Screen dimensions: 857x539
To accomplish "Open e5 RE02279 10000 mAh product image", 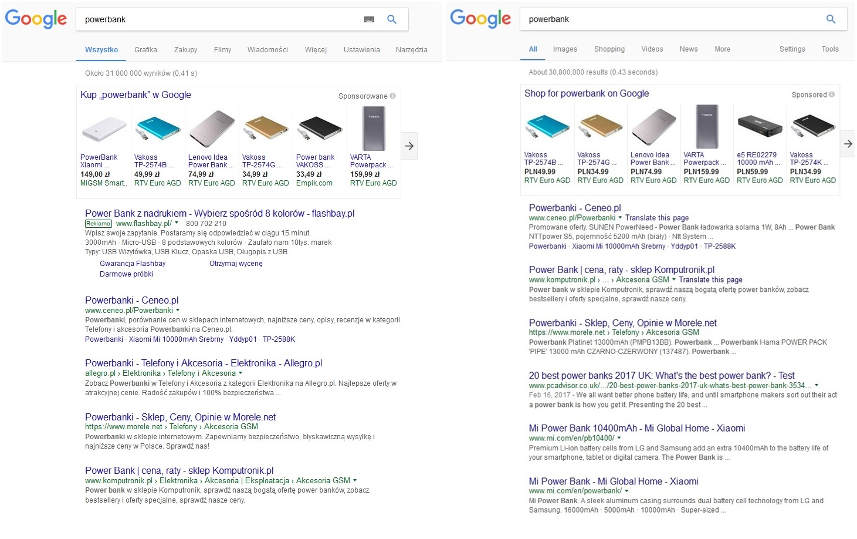I will coord(760,127).
